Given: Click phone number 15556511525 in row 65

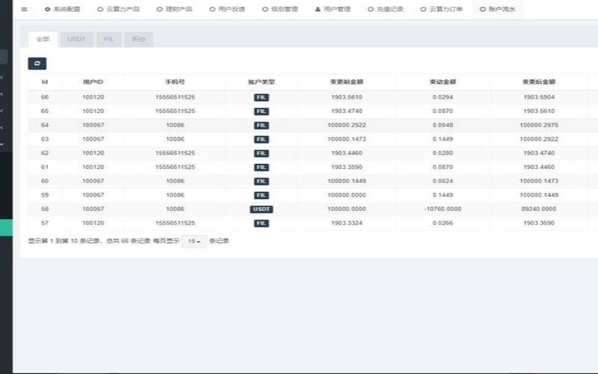Looking at the screenshot, I should pyautogui.click(x=175, y=111).
